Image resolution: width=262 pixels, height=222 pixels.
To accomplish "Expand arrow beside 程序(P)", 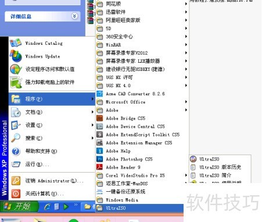I will click(x=92, y=99).
